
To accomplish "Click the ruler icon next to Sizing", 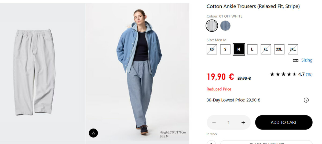I will pos(296,60).
